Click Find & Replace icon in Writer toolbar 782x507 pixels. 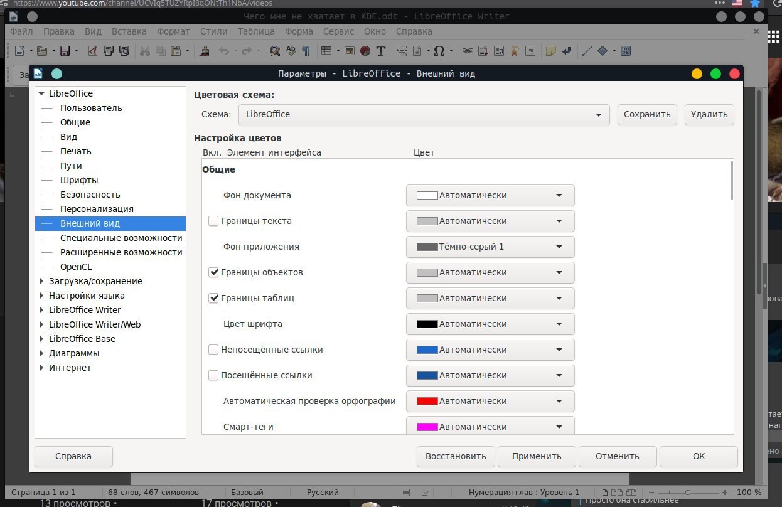coord(274,51)
